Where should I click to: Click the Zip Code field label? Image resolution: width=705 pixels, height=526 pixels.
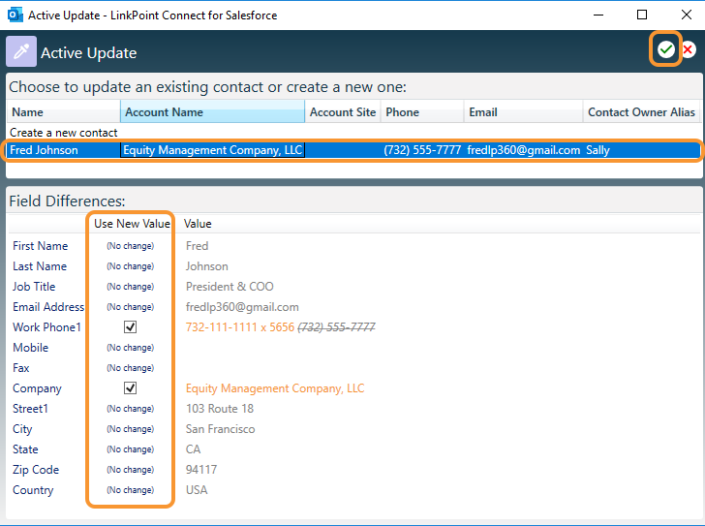click(x=36, y=470)
